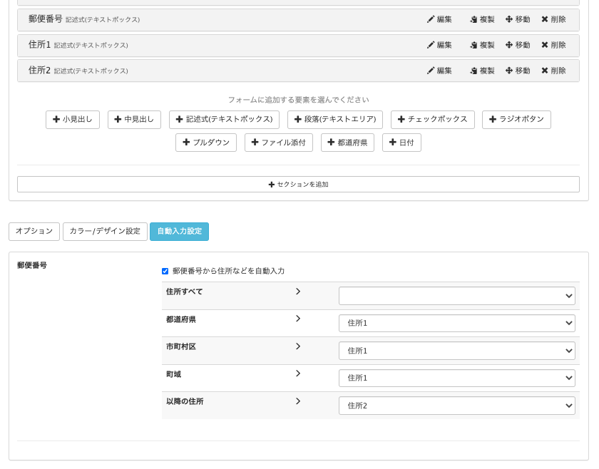Open the 都道府県 mapping dropdown showing 住所1

[456, 323]
